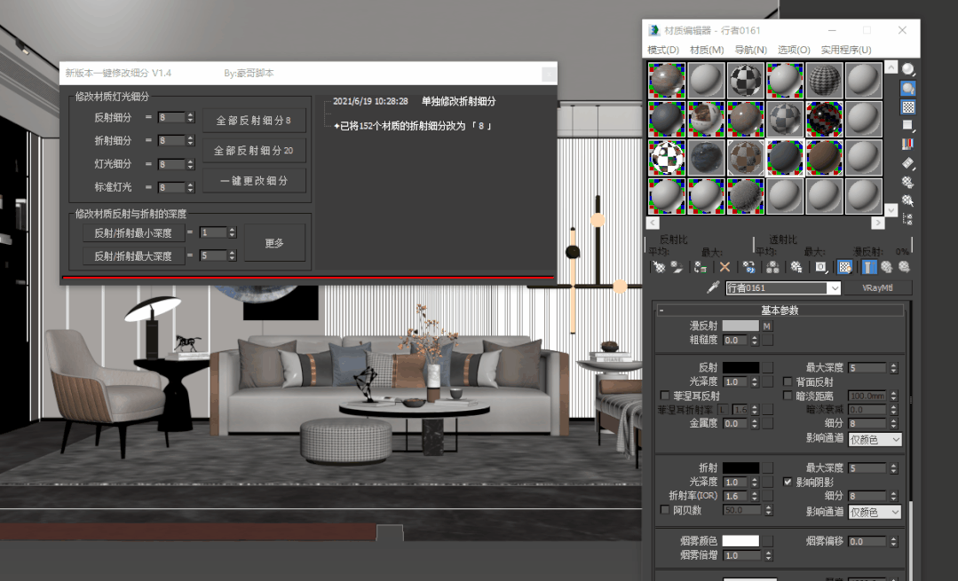Click the Reset Map/Material delete icon
958x581 pixels.
pos(724,266)
